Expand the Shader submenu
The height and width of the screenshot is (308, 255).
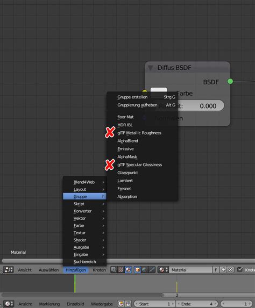pos(84,240)
